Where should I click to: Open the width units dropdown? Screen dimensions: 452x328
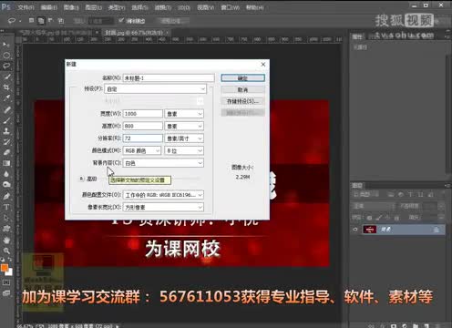[184, 114]
